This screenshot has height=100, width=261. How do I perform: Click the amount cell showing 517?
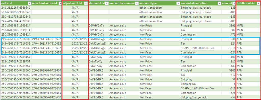coord(229,75)
